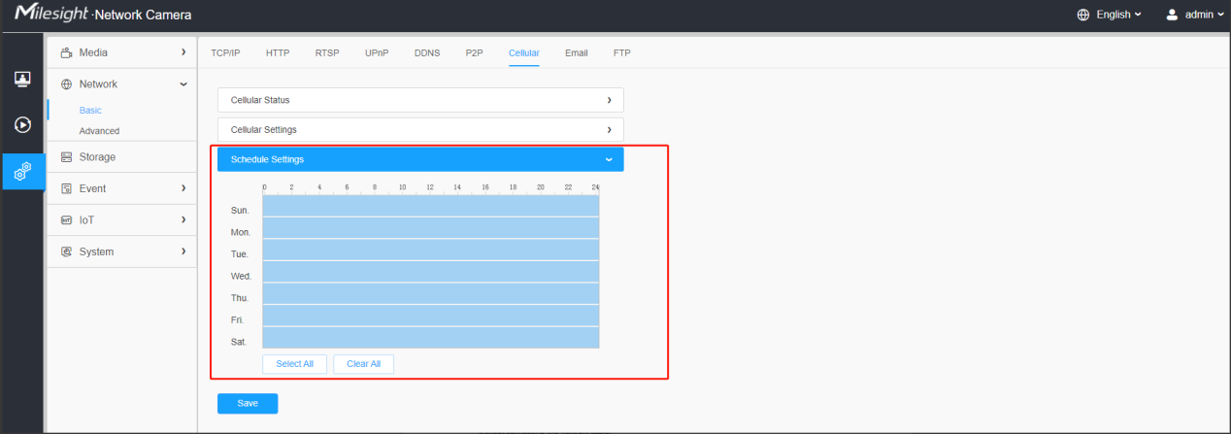Click the Friday schedule row

click(431, 316)
